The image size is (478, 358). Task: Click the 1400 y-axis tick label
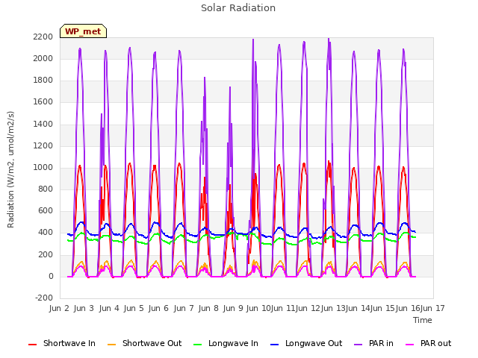tap(43, 124)
